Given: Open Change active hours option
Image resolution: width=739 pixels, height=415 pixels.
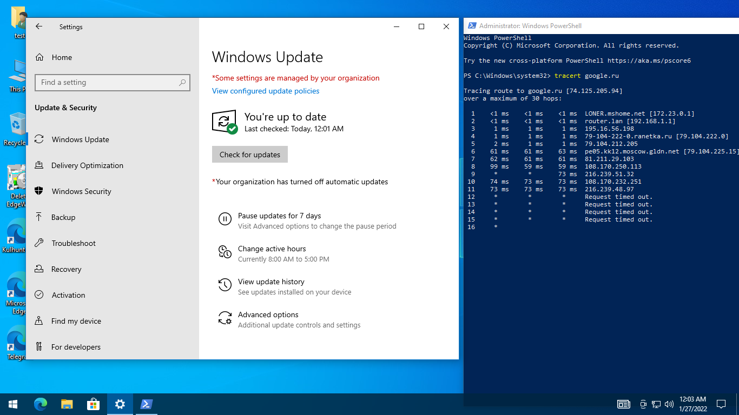Looking at the screenshot, I should click(x=272, y=249).
